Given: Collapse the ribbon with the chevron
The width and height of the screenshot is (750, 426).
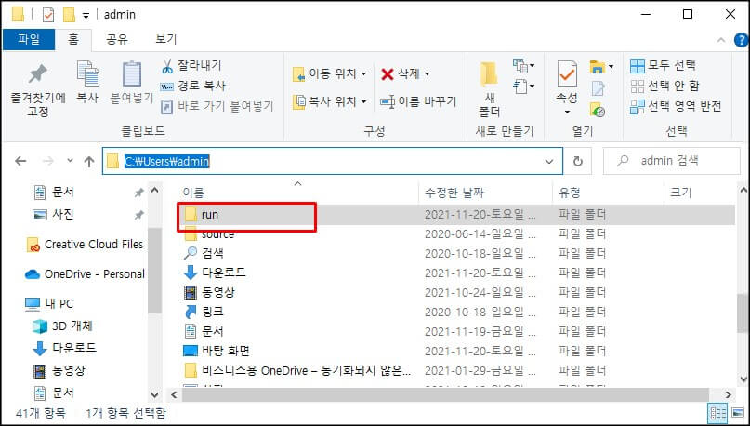Looking at the screenshot, I should coord(721,41).
